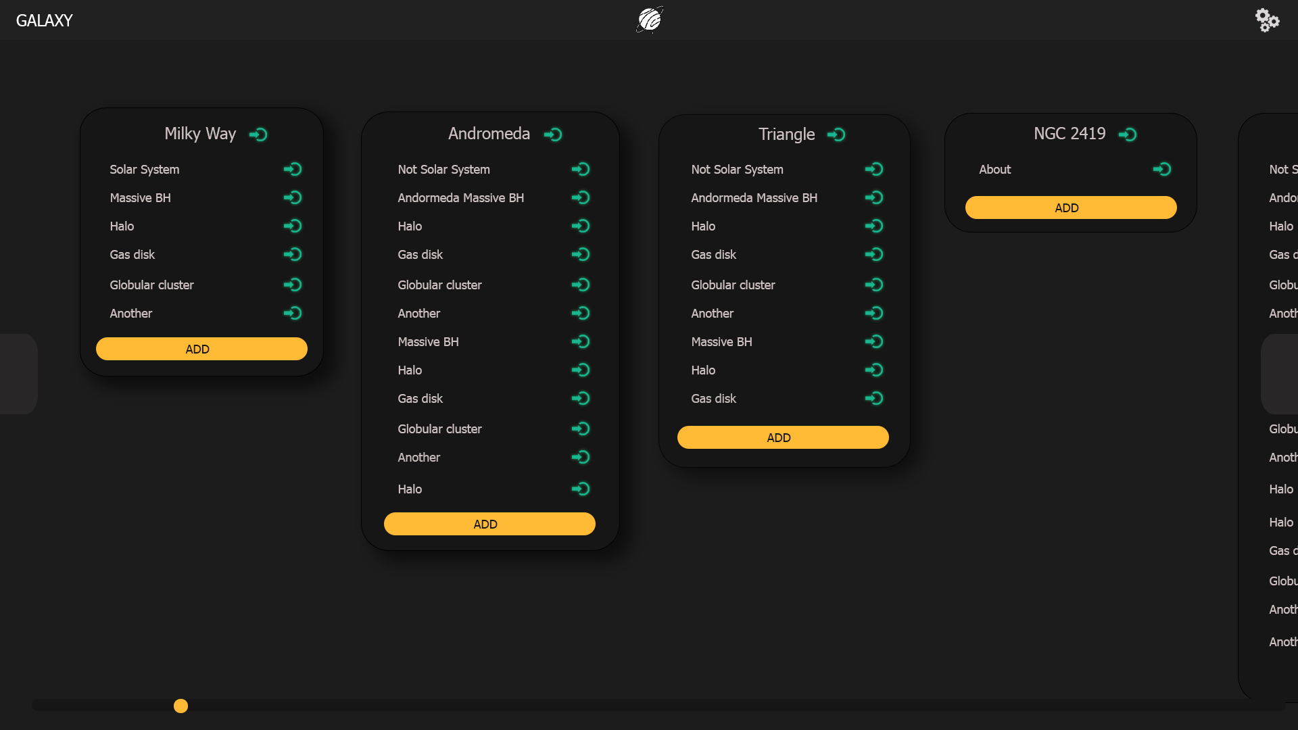Open Solar System arrow in Milky Way

click(293, 169)
